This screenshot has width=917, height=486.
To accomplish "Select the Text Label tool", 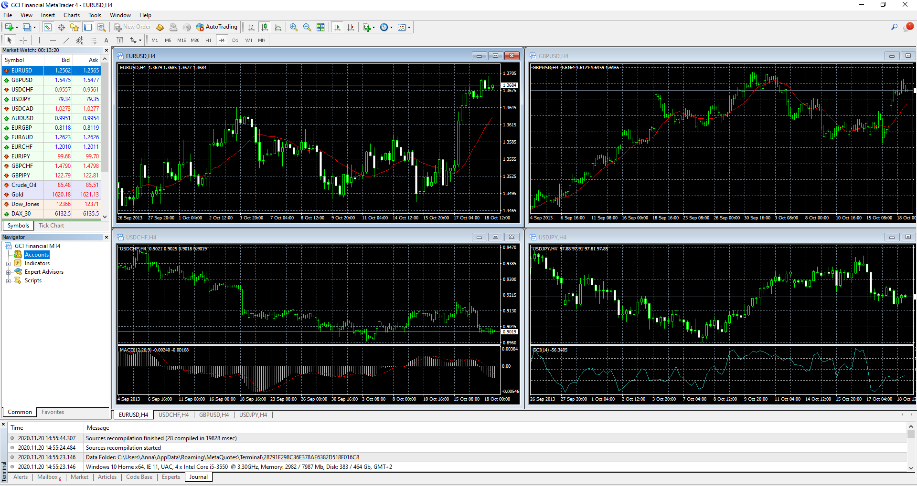I will (x=119, y=40).
